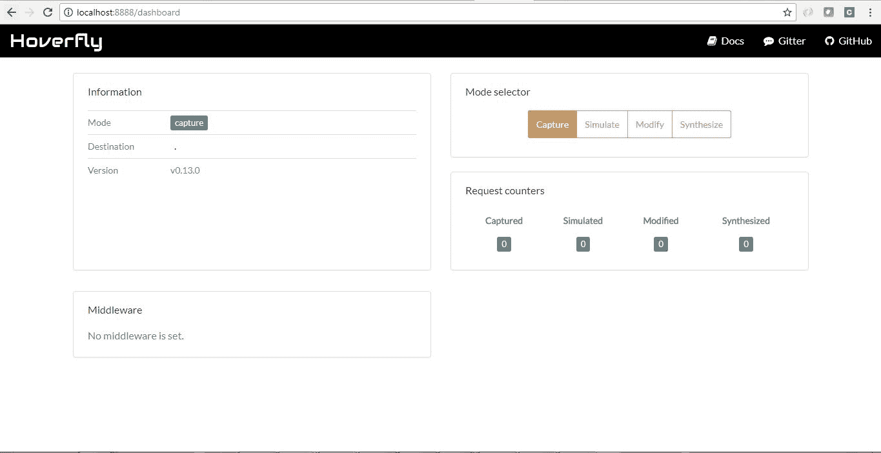Click the first greyed extension icon after the star
Viewport: 881px width, 453px height.
click(807, 12)
